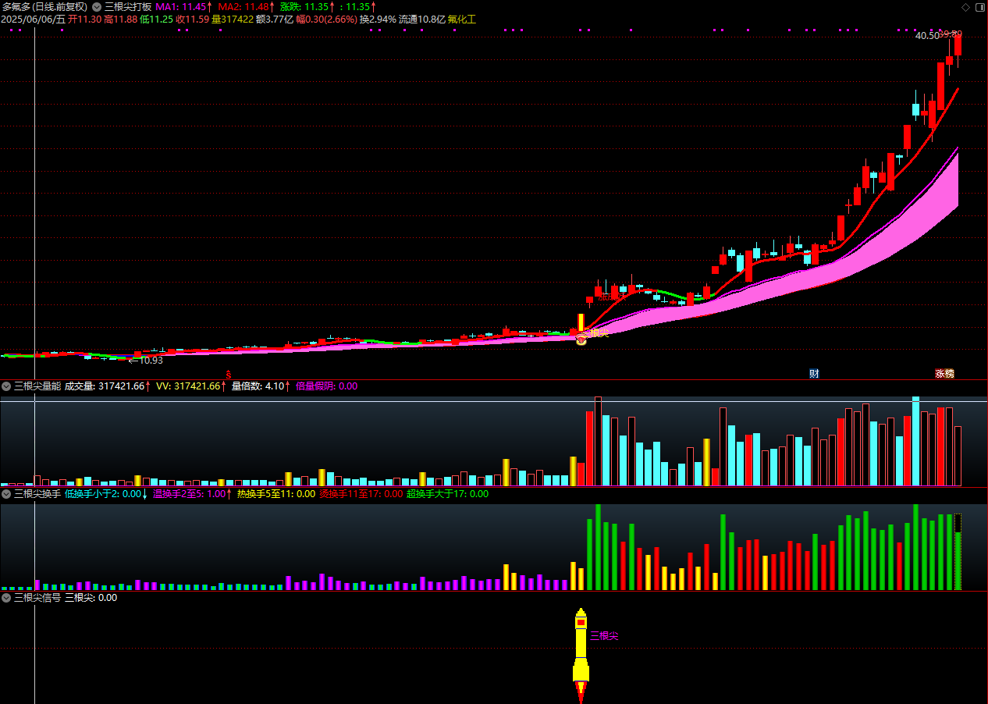
Task: Open the 氟化工 sector link
Action: tap(461, 19)
